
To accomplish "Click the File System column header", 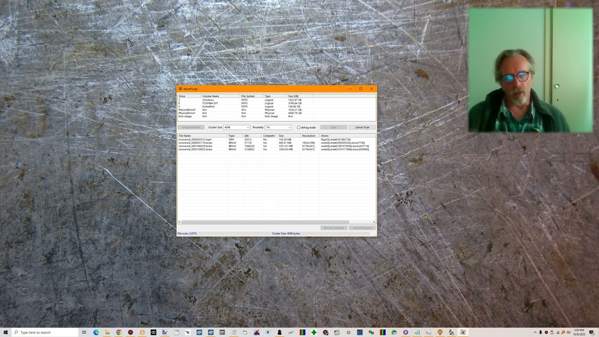I will tap(252, 96).
